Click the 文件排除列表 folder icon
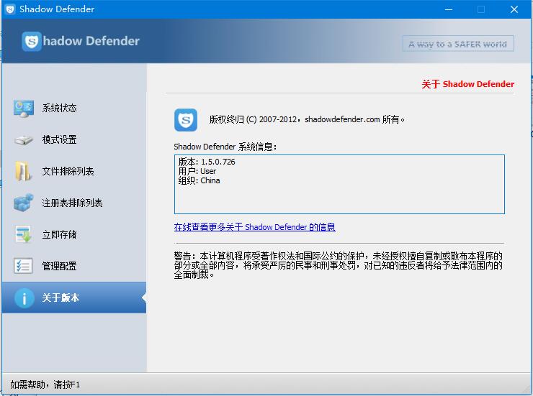 click(24, 171)
